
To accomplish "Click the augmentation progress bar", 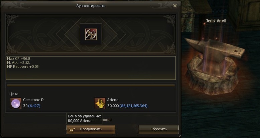I will pyautogui.click(x=91, y=85).
